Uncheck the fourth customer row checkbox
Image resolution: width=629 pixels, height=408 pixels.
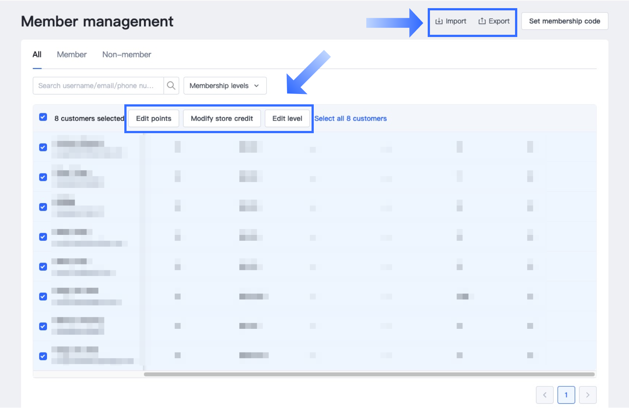[43, 237]
